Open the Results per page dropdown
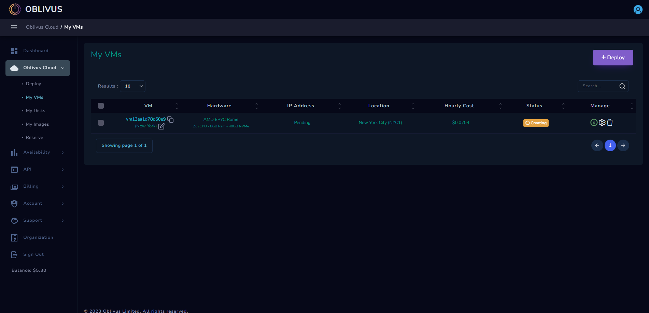 point(132,86)
